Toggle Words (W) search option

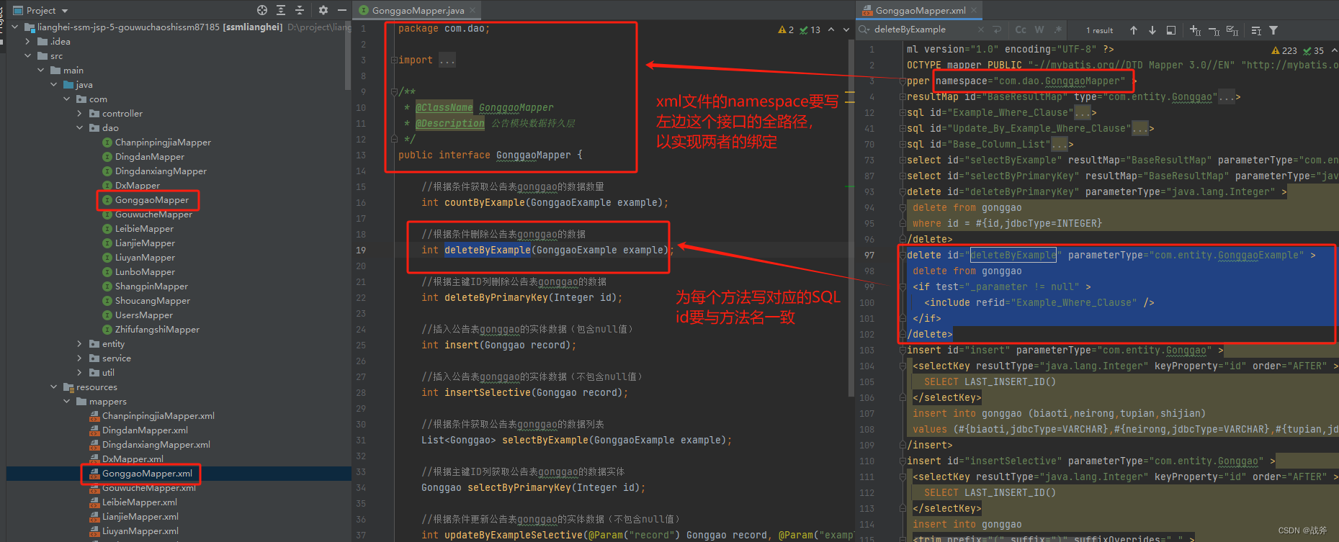(x=1039, y=30)
